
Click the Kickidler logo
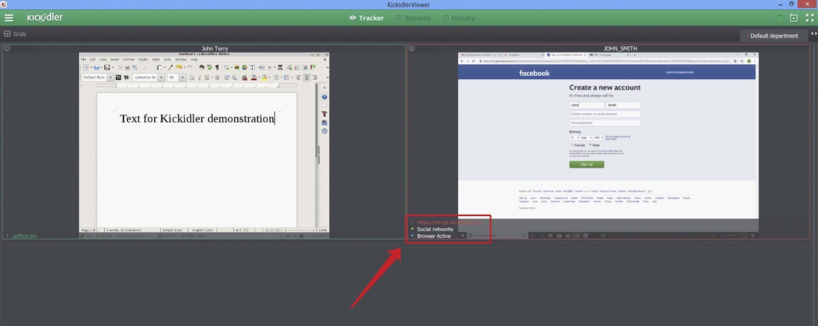point(45,18)
